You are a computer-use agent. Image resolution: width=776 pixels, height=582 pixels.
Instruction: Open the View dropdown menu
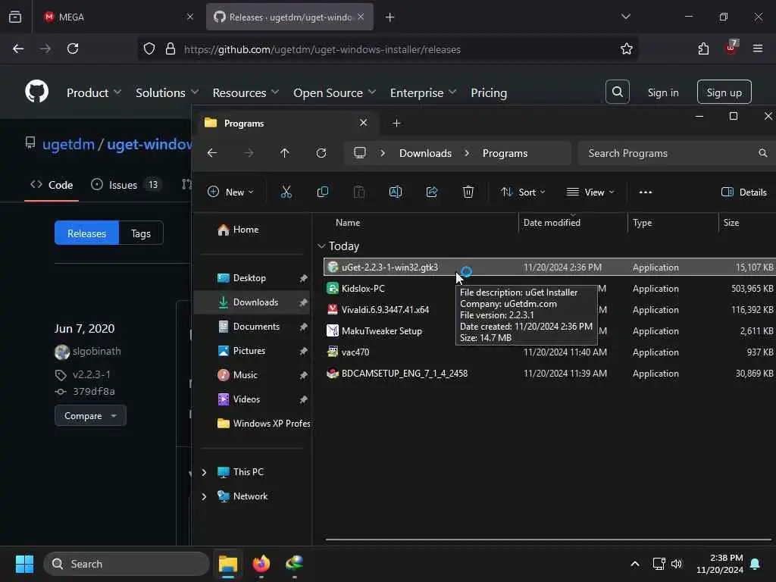590,192
